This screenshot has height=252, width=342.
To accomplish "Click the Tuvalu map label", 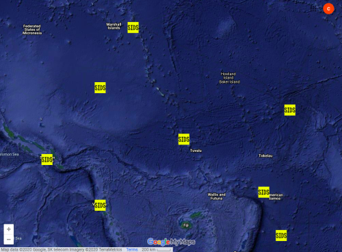I will coord(196,151).
